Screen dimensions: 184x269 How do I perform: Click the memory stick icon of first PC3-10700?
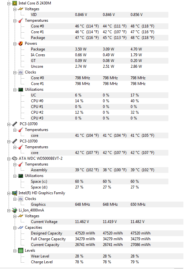click(15, 124)
